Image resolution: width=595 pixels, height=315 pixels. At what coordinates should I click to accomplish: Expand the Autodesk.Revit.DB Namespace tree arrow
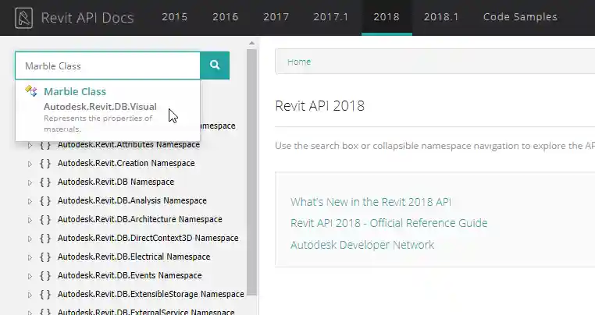pos(30,182)
